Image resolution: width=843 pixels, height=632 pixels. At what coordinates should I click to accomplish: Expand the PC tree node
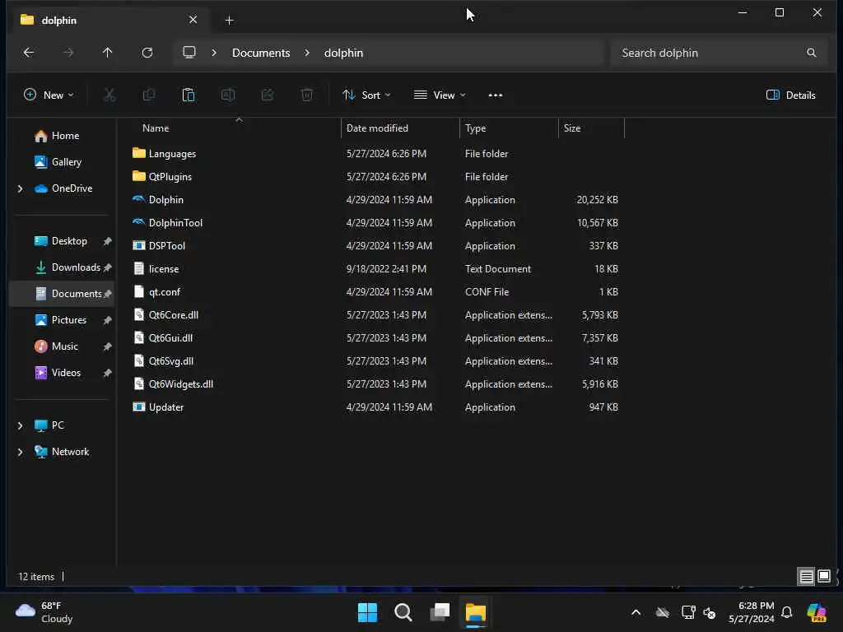pyautogui.click(x=20, y=425)
